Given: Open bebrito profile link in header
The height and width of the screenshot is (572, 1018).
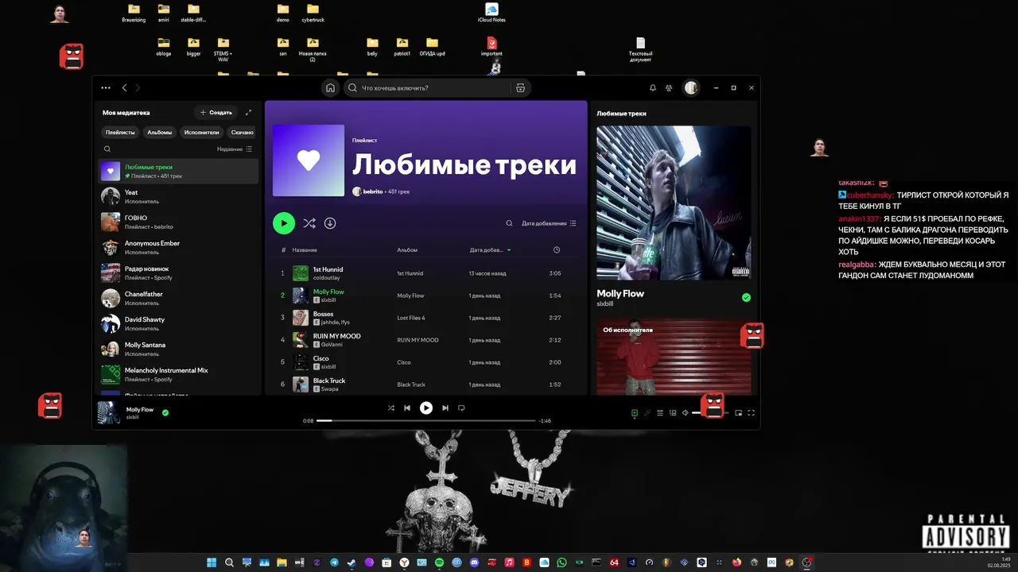Looking at the screenshot, I should [x=373, y=191].
